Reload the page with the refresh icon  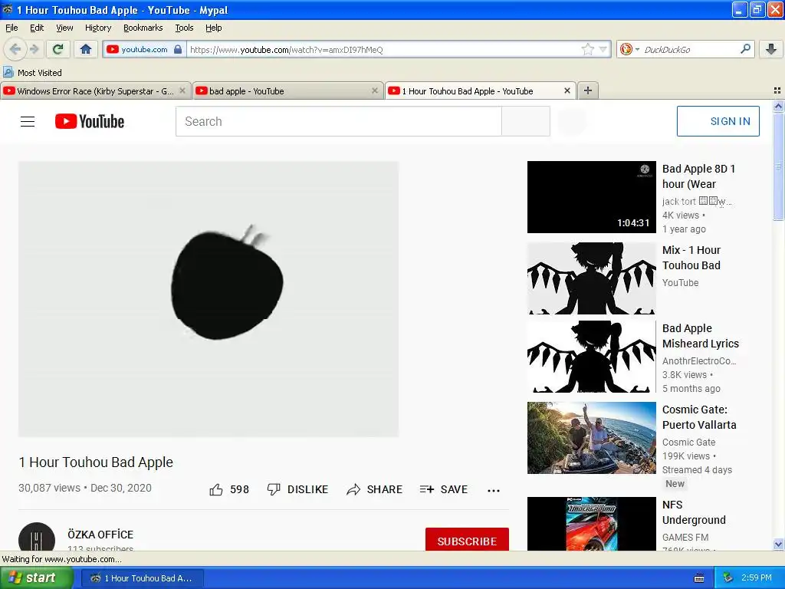pyautogui.click(x=58, y=49)
